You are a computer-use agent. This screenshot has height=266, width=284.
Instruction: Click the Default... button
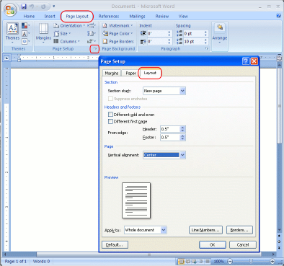pos(115,244)
